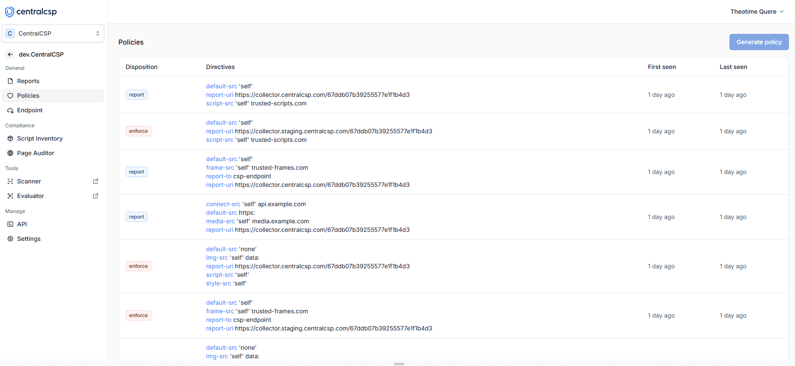Click the centralcsp shield logo
This screenshot has width=795, height=366.
pyautogui.click(x=9, y=12)
